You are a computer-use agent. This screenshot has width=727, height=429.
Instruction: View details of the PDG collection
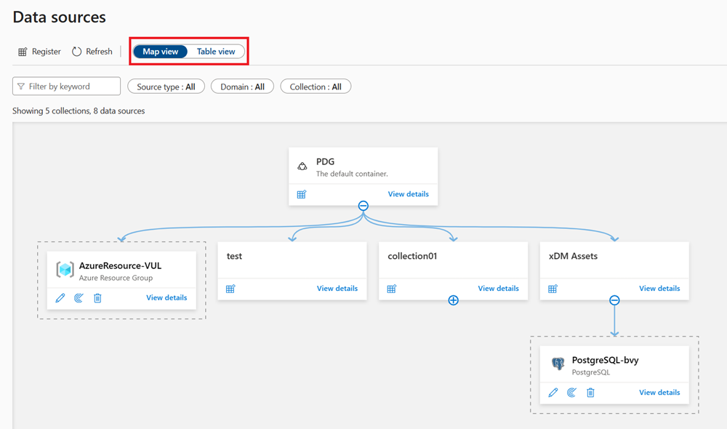tap(408, 194)
